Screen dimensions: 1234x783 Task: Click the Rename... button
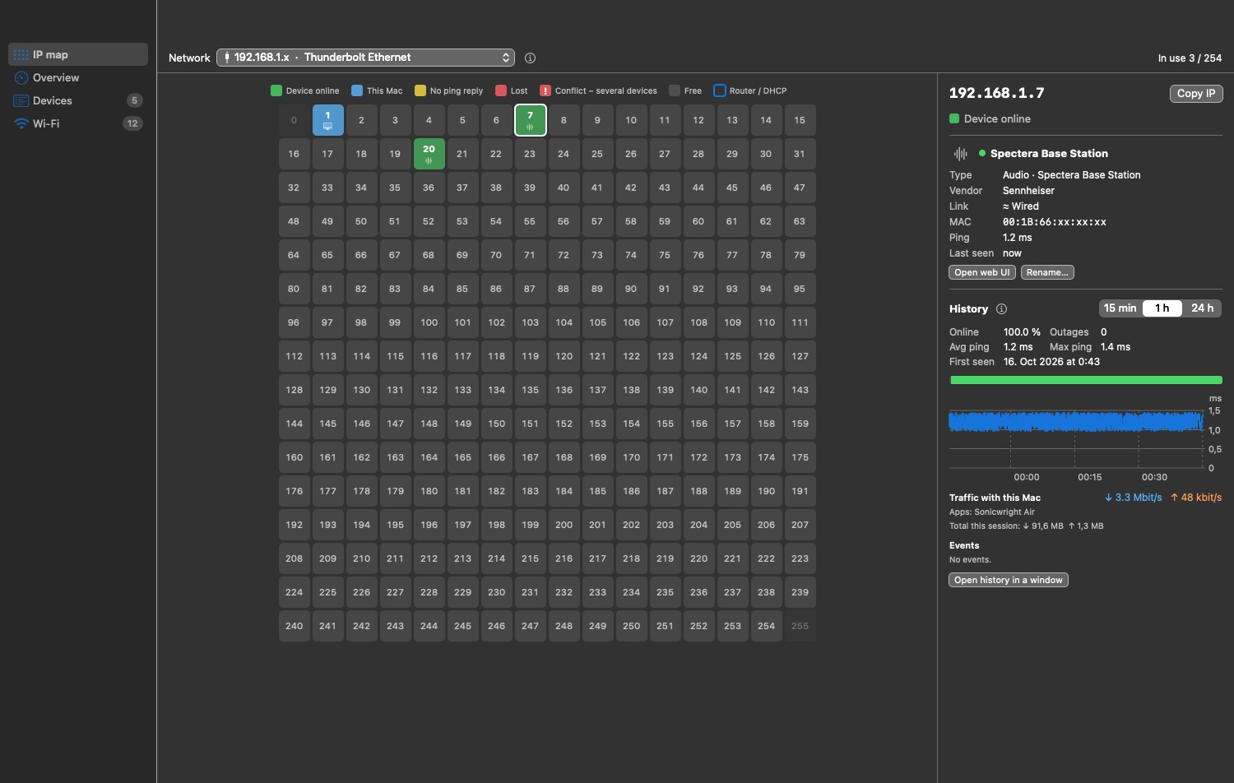pos(1047,272)
